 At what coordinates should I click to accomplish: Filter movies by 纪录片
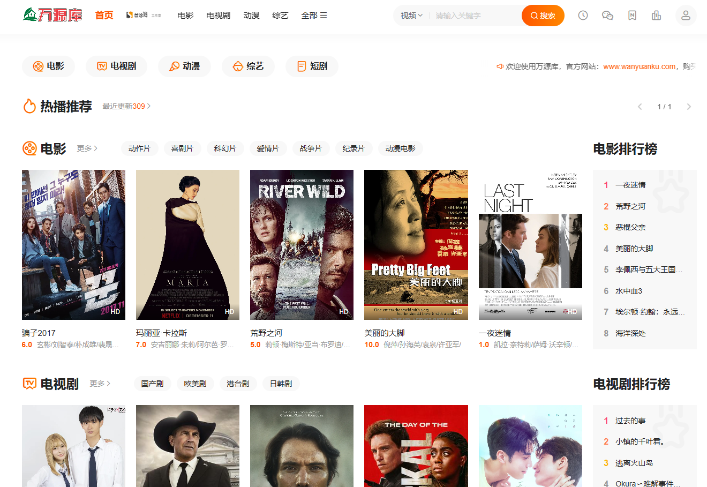[x=353, y=148]
